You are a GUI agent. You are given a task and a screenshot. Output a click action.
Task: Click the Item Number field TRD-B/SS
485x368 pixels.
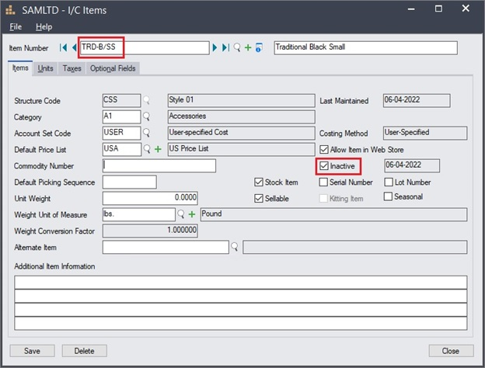[x=144, y=48]
